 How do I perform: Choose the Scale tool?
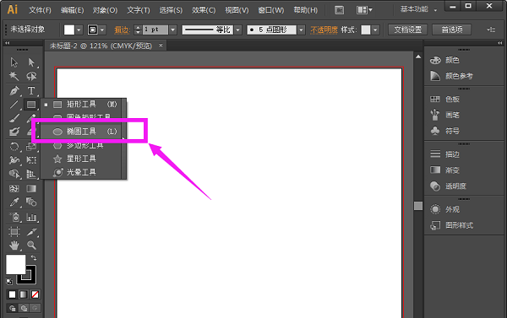31,147
